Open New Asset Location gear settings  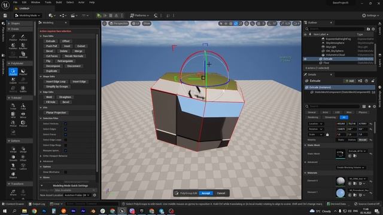coord(95,195)
